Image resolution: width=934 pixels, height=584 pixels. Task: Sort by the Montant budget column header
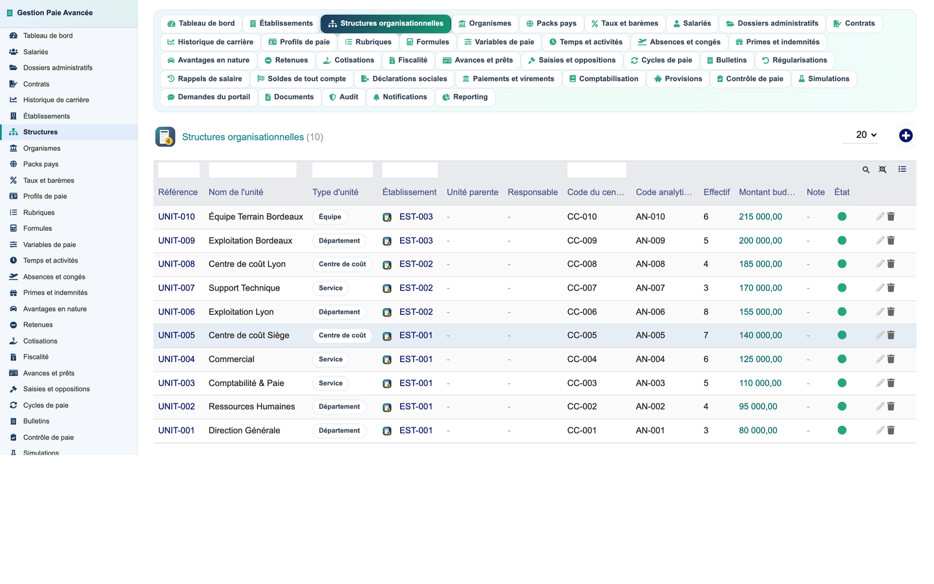[x=767, y=192]
